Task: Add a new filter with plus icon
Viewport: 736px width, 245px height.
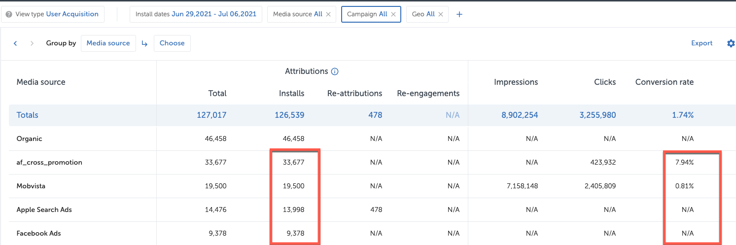Action: tap(459, 14)
